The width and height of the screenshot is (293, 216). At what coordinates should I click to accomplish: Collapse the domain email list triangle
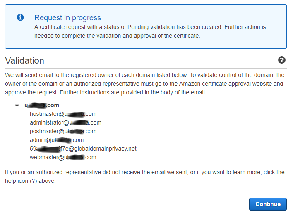(x=17, y=106)
